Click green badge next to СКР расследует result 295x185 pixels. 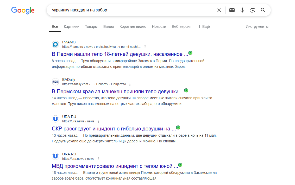178,128
